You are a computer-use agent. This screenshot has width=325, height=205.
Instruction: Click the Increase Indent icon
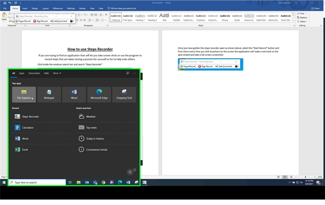click(95, 15)
